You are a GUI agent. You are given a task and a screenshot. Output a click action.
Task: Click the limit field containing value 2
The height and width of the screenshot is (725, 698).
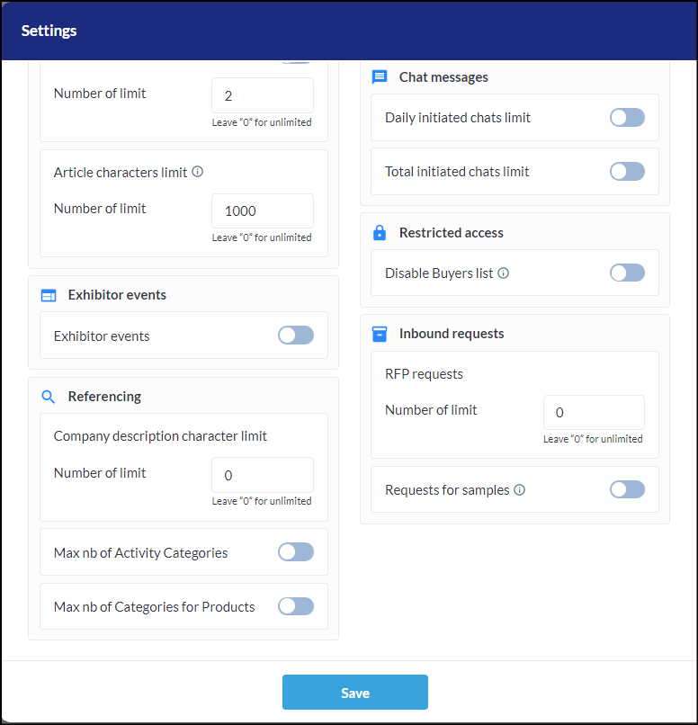[x=263, y=95]
